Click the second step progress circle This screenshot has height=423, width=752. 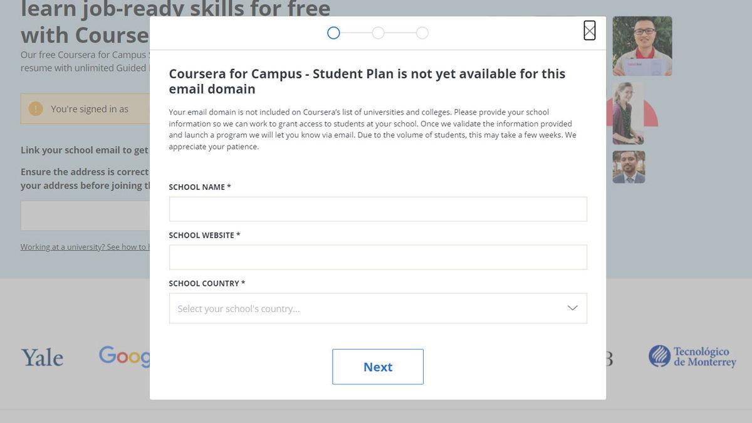click(x=378, y=33)
